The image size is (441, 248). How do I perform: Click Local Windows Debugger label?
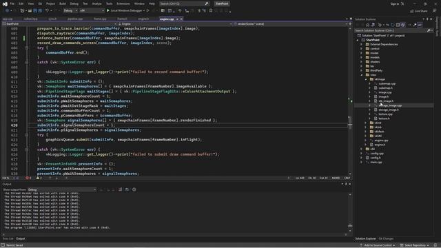coord(126,11)
